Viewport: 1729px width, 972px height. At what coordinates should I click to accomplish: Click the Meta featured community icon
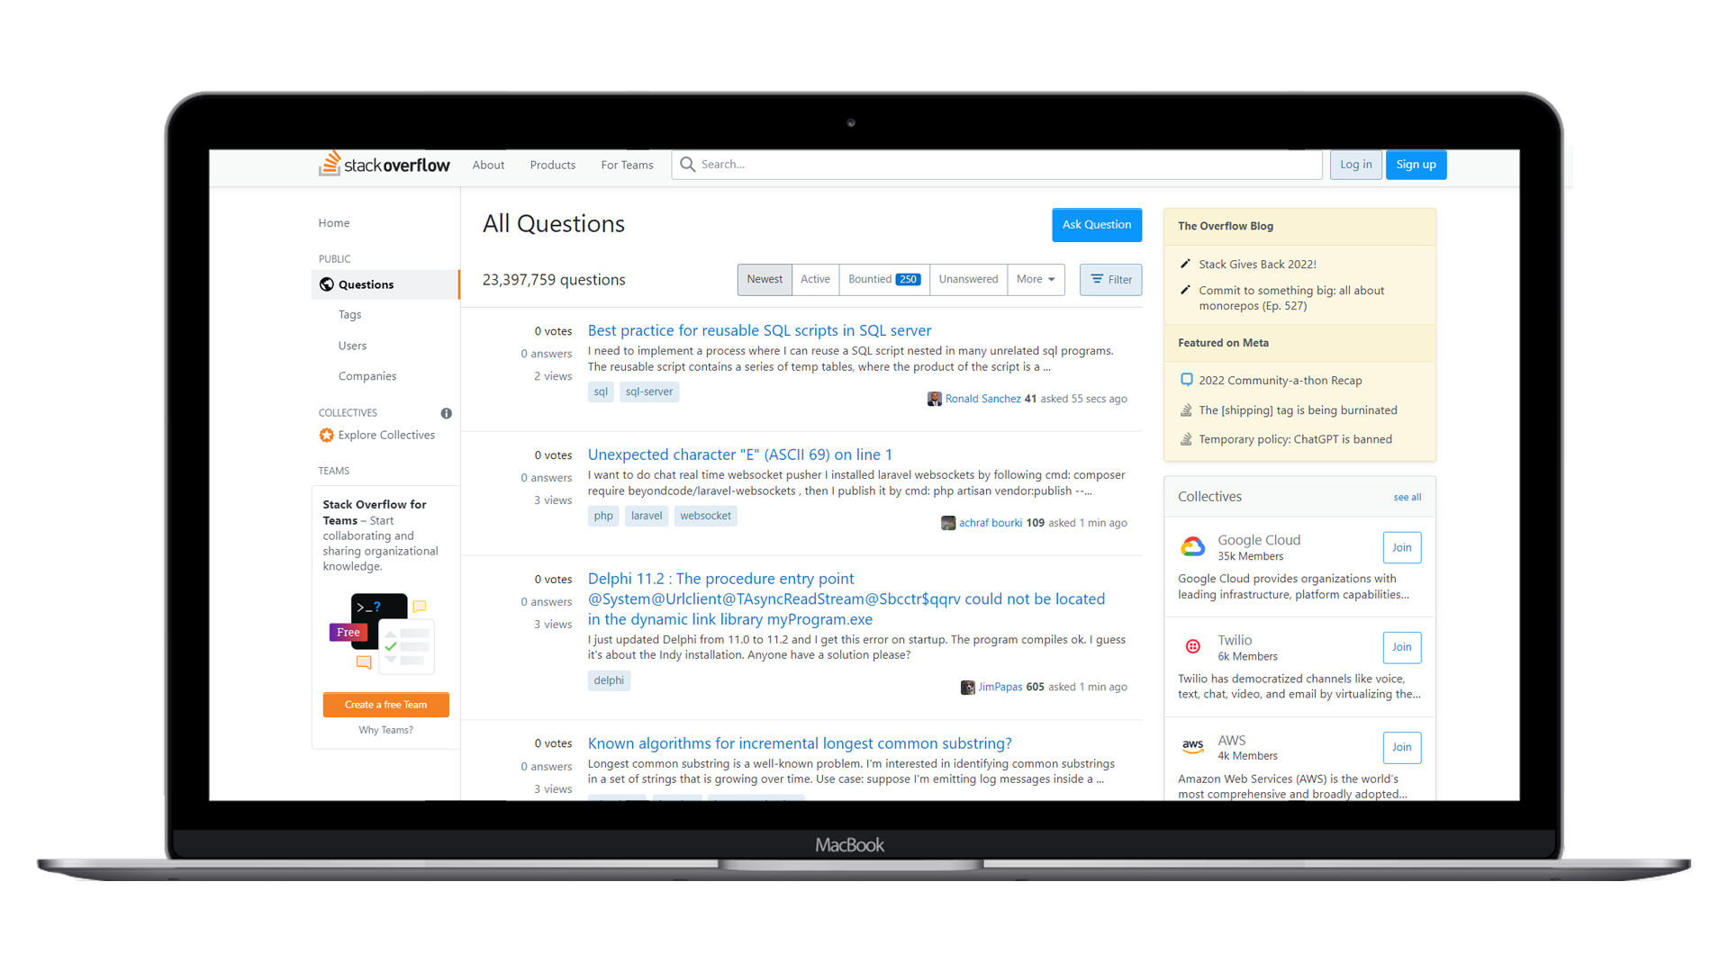pyautogui.click(x=1184, y=380)
